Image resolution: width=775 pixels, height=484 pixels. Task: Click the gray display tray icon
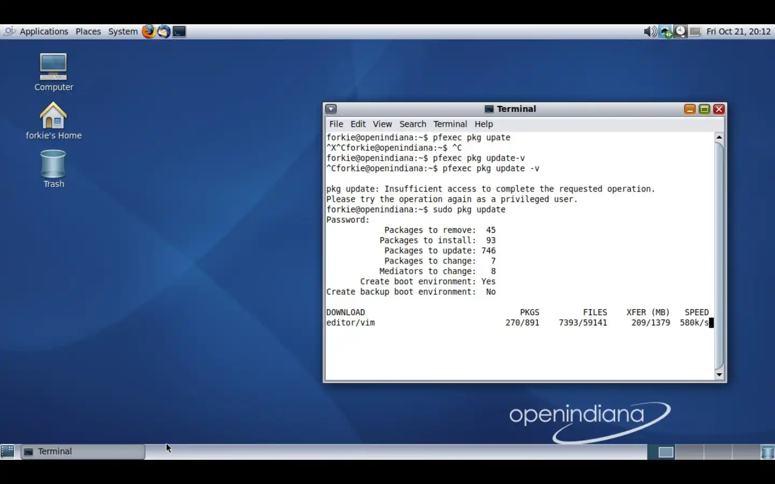(695, 31)
